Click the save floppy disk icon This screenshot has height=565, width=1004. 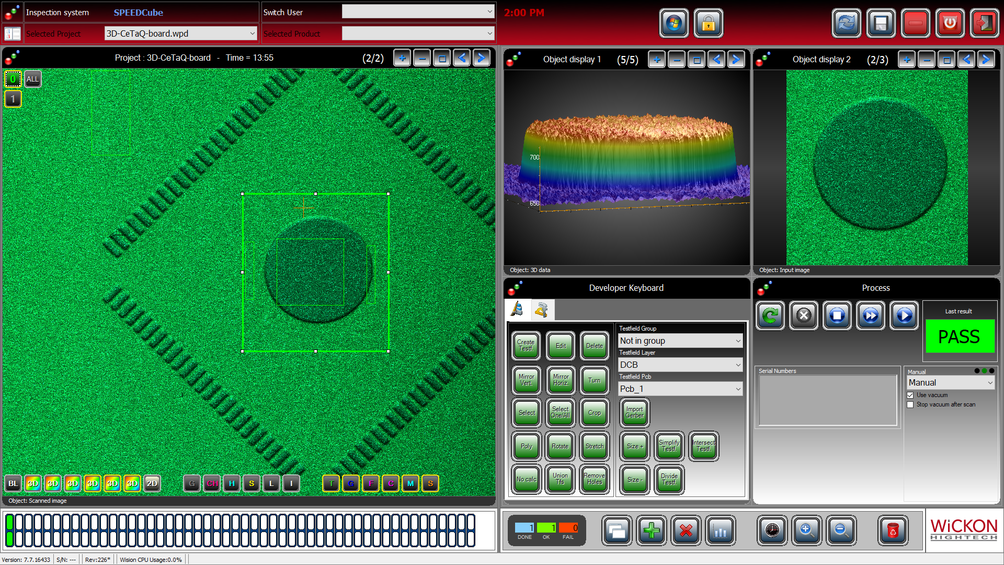881,24
